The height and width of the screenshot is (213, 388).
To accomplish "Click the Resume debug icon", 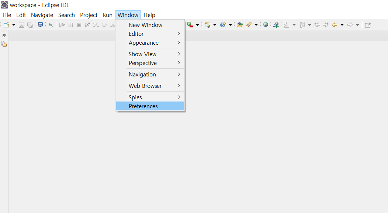I will click(x=62, y=25).
